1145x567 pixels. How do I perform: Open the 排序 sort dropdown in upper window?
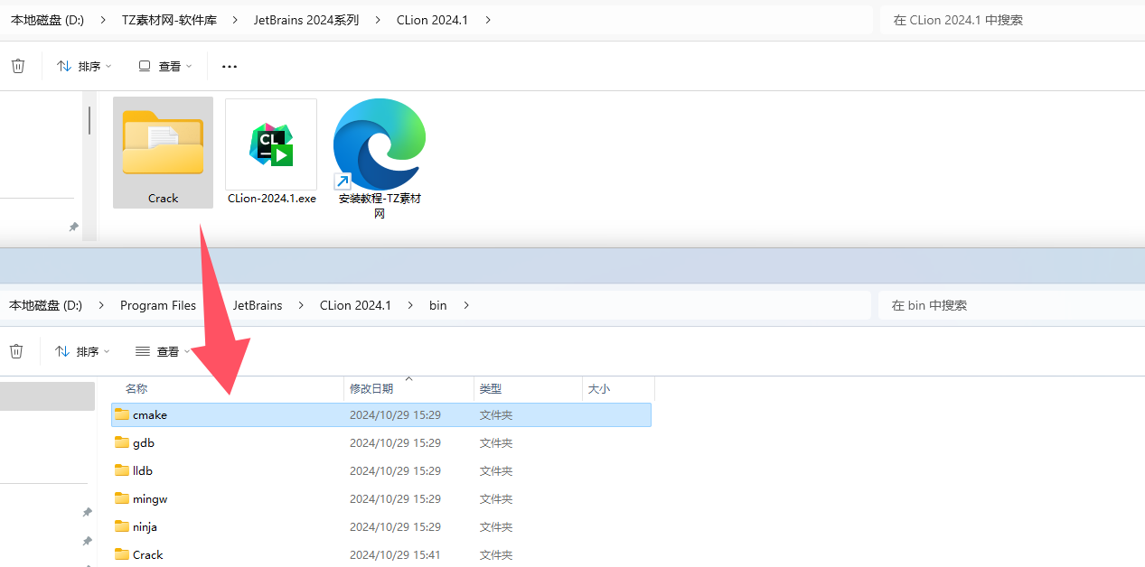pyautogui.click(x=84, y=66)
